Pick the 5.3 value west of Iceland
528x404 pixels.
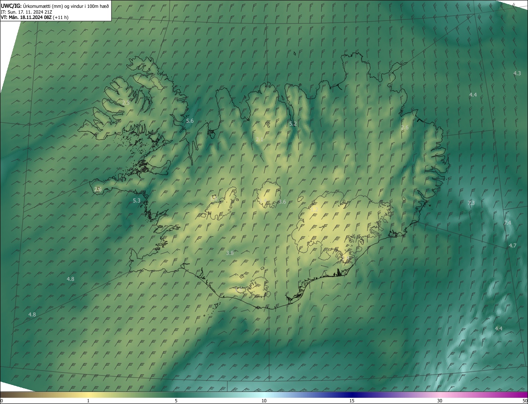click(x=137, y=200)
